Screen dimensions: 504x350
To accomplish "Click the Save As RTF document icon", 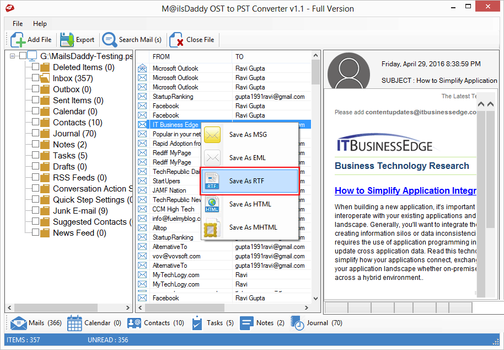I will coord(212,181).
